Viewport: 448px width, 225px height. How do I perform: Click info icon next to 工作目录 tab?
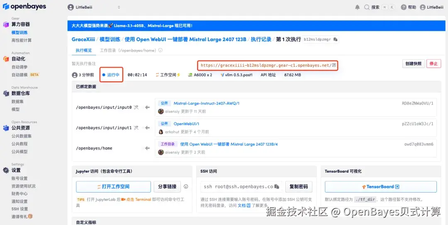(160, 50)
